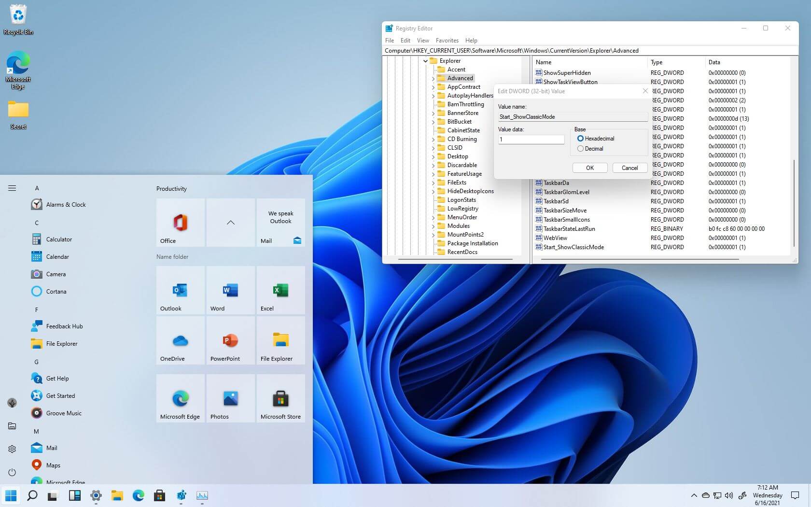Confirm the DWORD value with OK
Image resolution: width=811 pixels, height=507 pixels.
pyautogui.click(x=590, y=168)
